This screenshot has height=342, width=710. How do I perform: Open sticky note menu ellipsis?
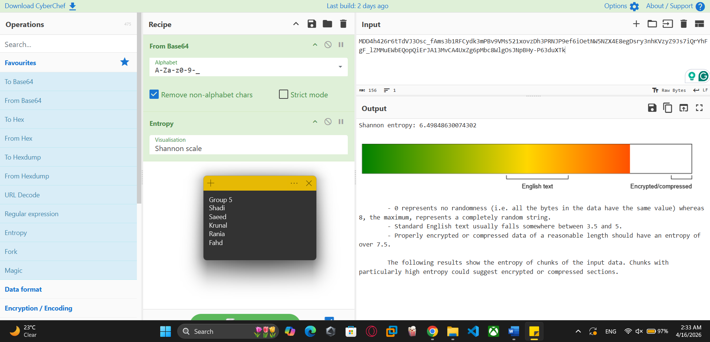click(294, 183)
